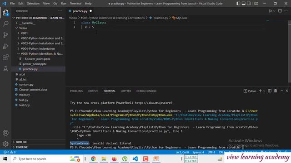Viewport: 291px width, 163px height.
Task: Toggle panel layout icon in title bar
Action: (244, 4)
